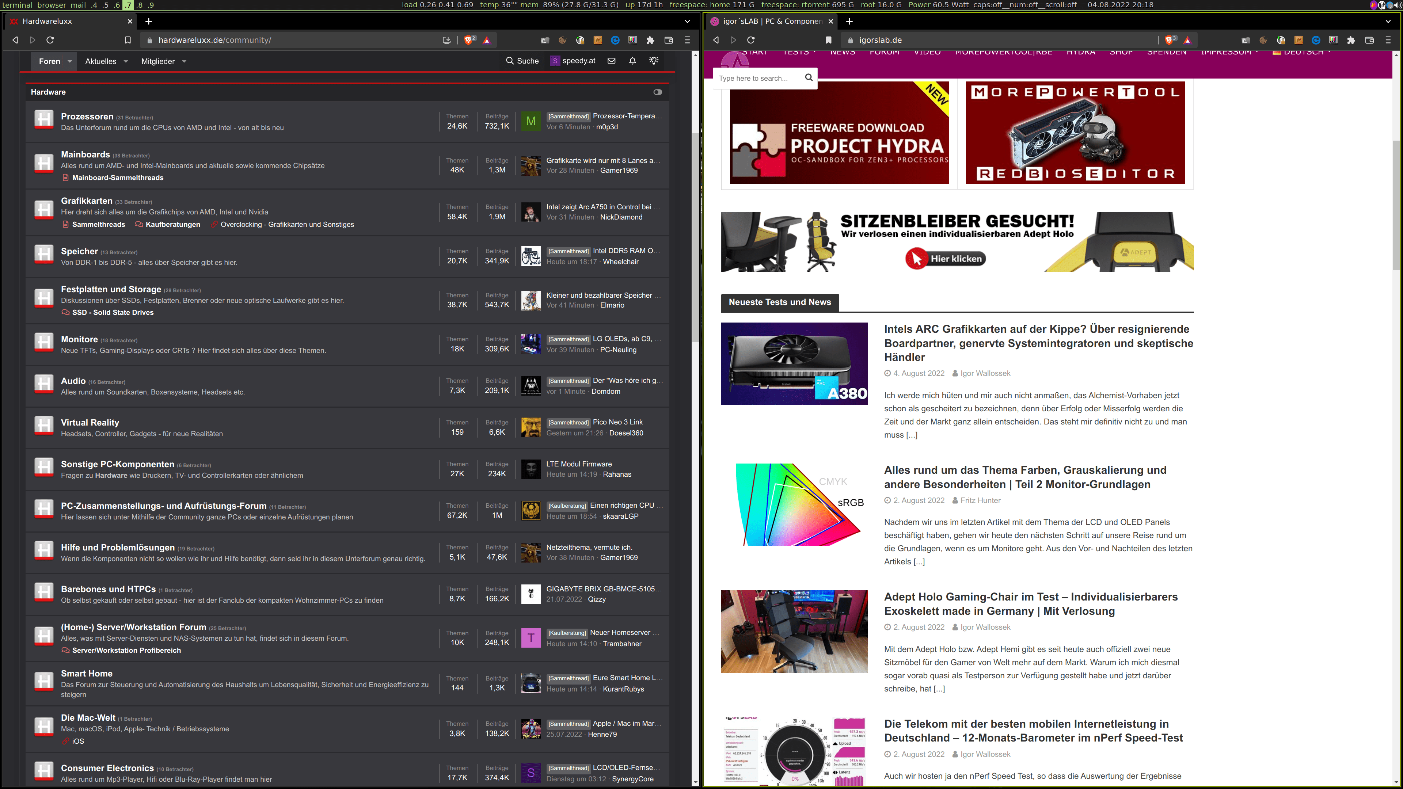Click the Grafikkarten forum node icon

[43, 210]
